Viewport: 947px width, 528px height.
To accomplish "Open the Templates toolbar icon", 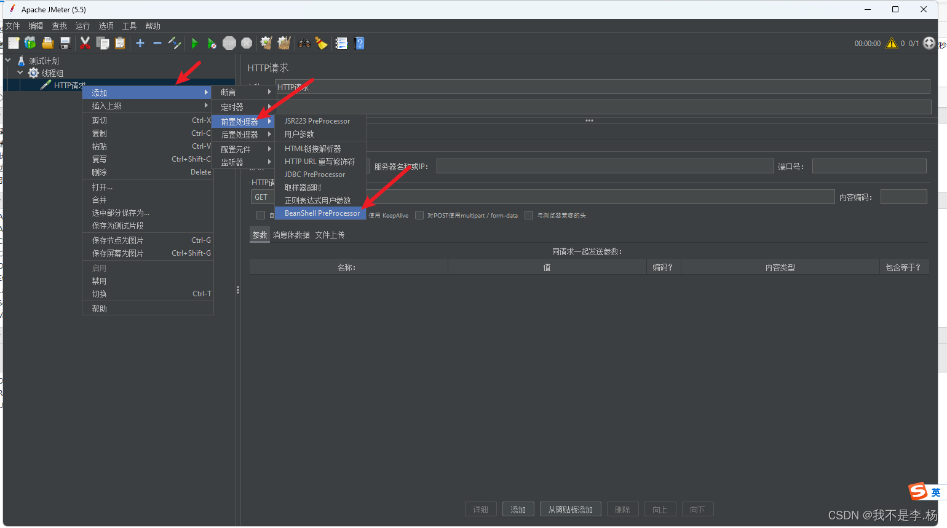I will [30, 43].
